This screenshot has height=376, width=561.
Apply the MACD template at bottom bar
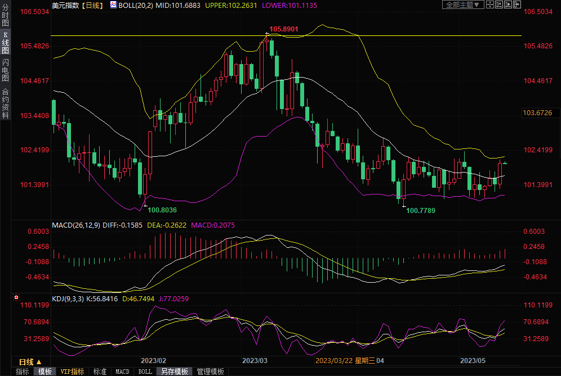122,372
